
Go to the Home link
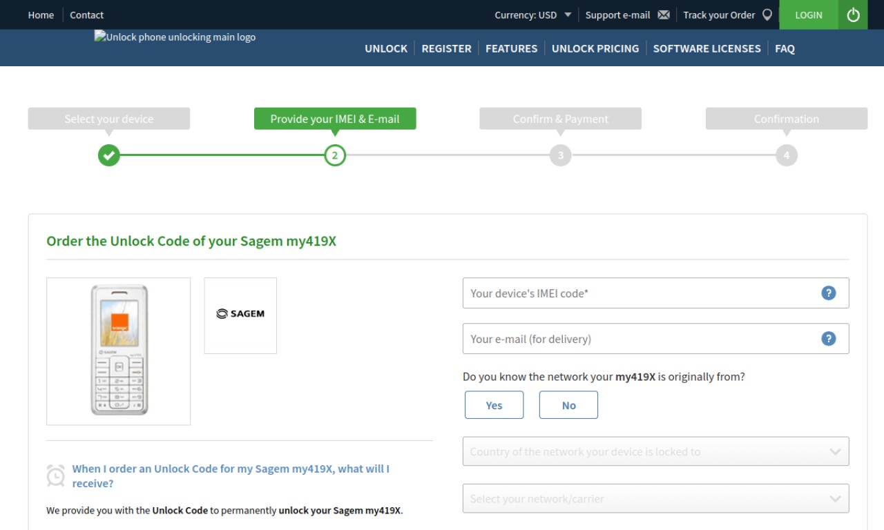click(41, 15)
